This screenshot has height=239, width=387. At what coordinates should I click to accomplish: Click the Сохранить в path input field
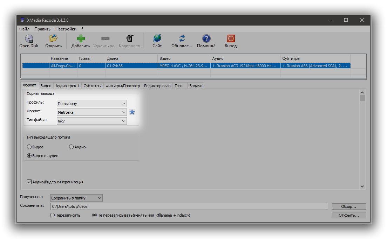(x=189, y=206)
